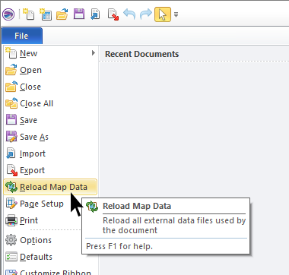Select Customize Ribbon menu entry
This screenshot has width=289, height=275.
coord(50,272)
